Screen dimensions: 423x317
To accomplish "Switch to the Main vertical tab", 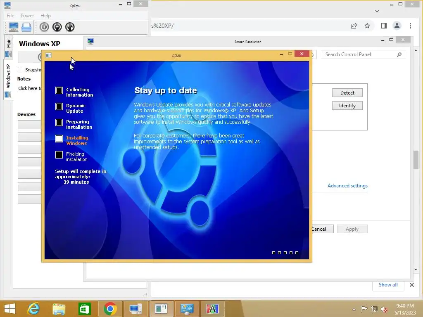I will [8, 46].
